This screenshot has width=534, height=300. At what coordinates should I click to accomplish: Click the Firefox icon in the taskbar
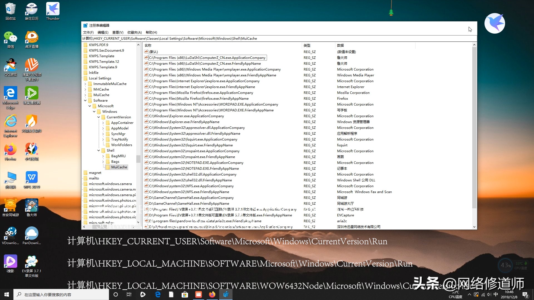coord(212,294)
